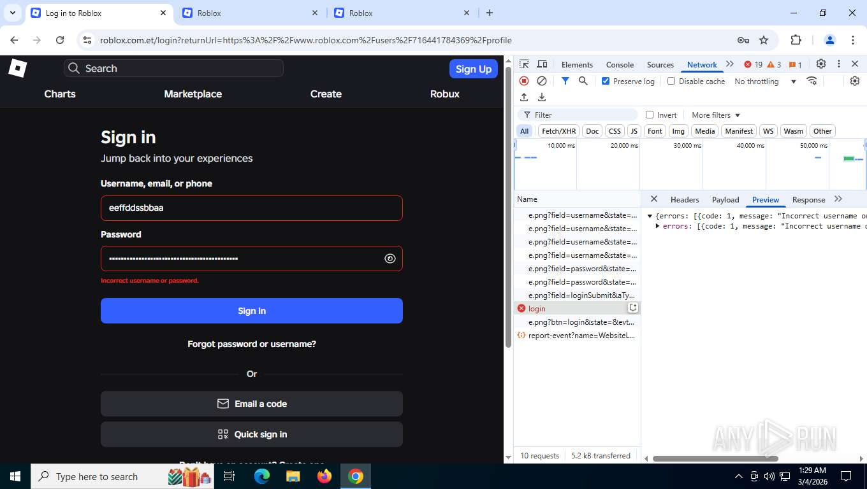The image size is (867, 489).
Task: Click the username input field
Action: [252, 208]
